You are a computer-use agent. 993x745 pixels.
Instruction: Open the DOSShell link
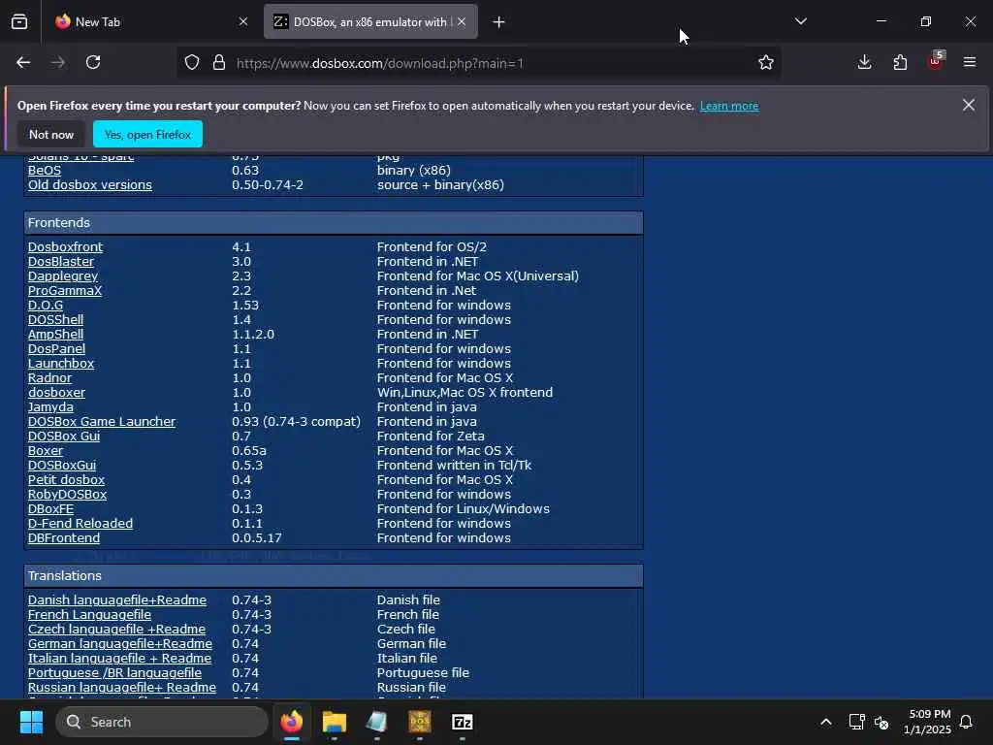click(55, 320)
